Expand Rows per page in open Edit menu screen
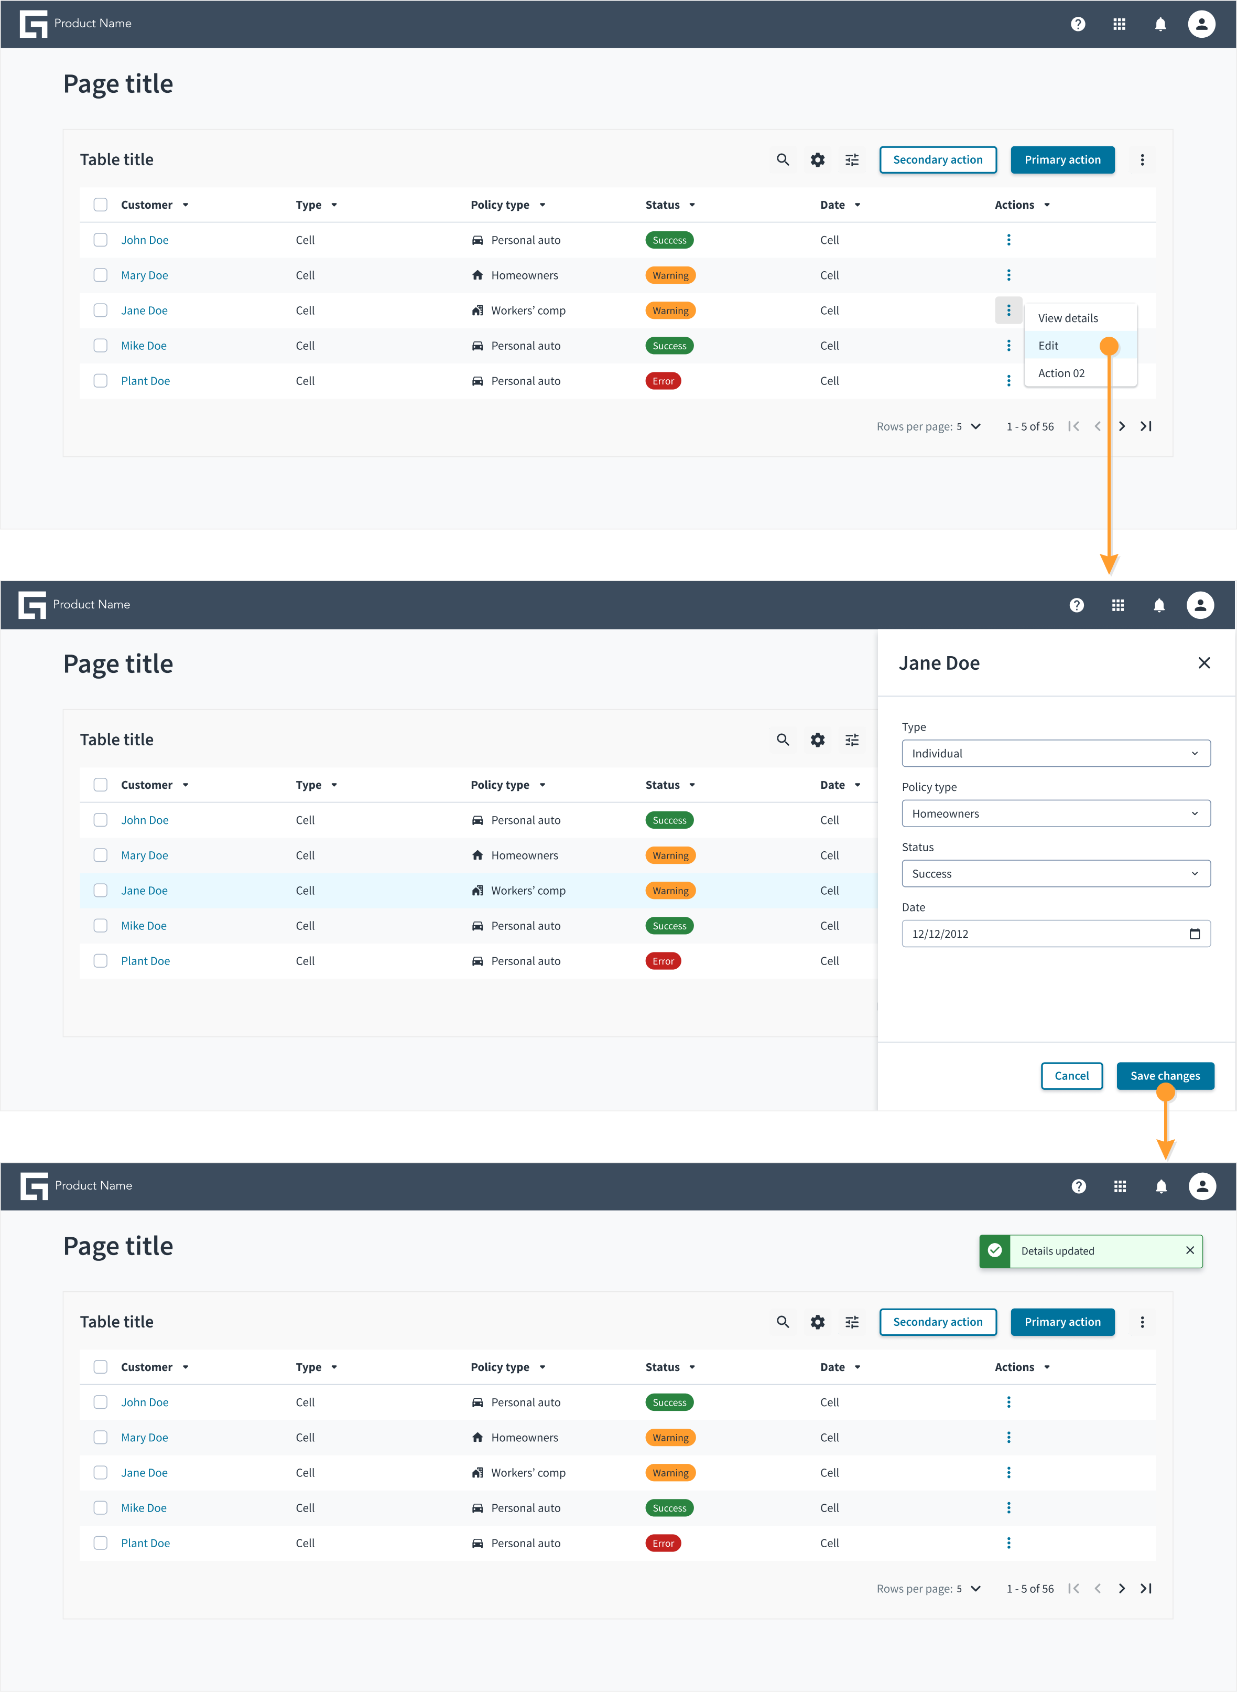This screenshot has height=1692, width=1237. 975,426
